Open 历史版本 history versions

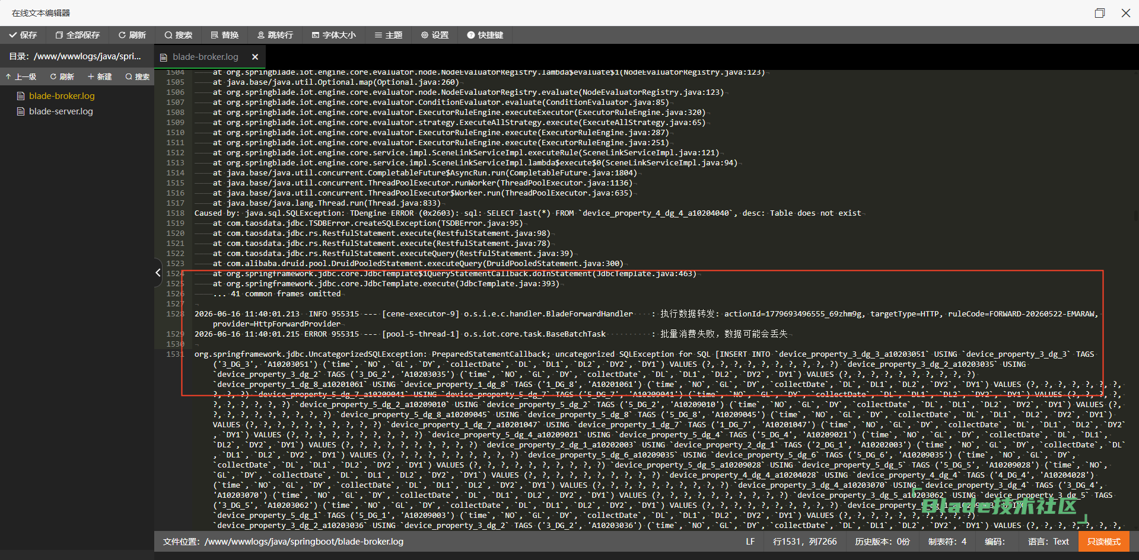click(882, 542)
